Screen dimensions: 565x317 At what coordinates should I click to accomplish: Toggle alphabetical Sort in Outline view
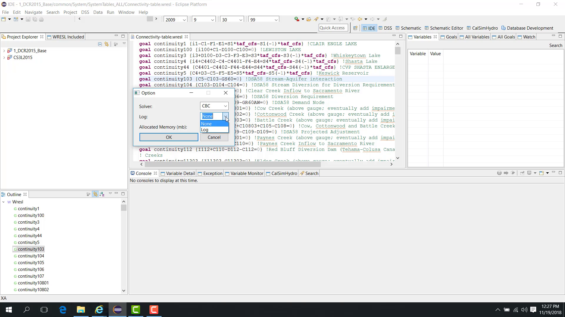[x=102, y=194]
